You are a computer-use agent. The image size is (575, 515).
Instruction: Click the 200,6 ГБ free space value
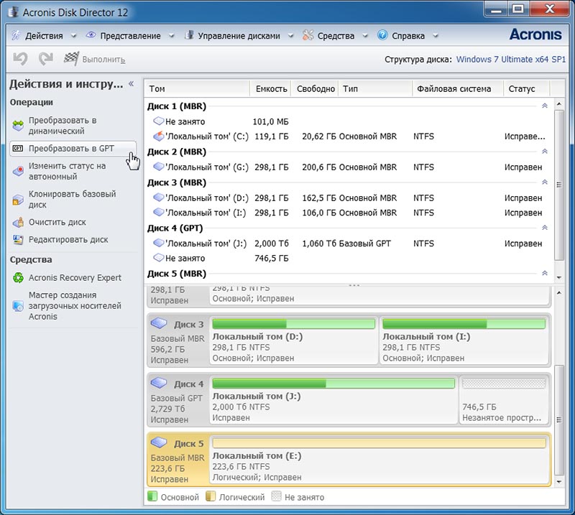pos(318,167)
